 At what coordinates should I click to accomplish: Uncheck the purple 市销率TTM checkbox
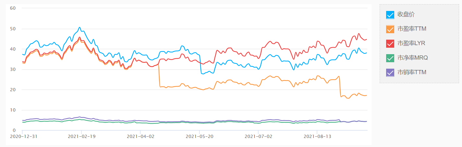pyautogui.click(x=390, y=73)
